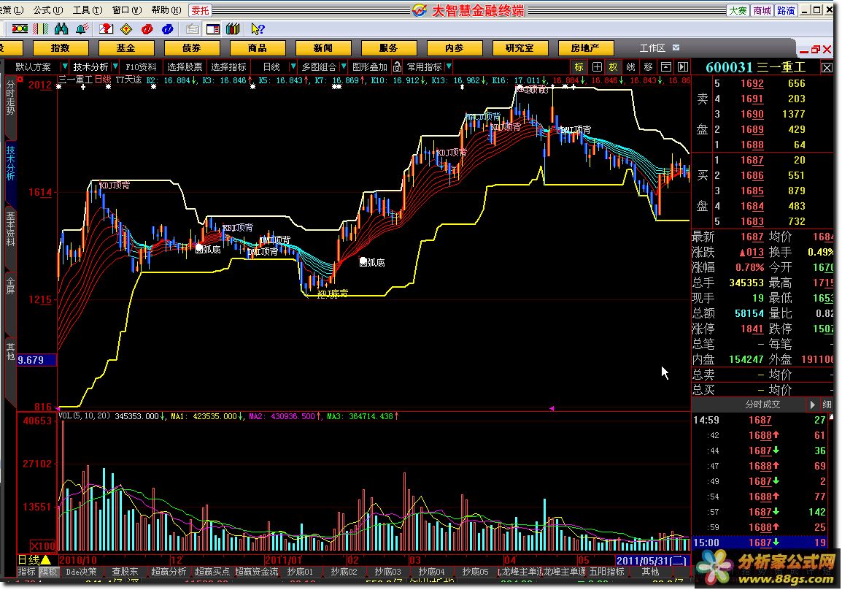Select the 超赢分析 indicator tab
Screen dimensions: 842x590
pyautogui.click(x=169, y=572)
